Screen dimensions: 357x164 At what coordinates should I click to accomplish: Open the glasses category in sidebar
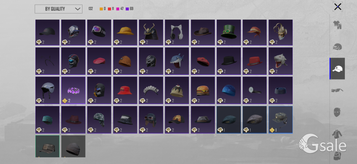click(337, 91)
